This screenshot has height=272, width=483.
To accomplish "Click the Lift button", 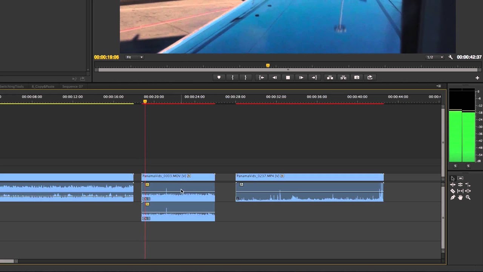I will click(x=330, y=77).
